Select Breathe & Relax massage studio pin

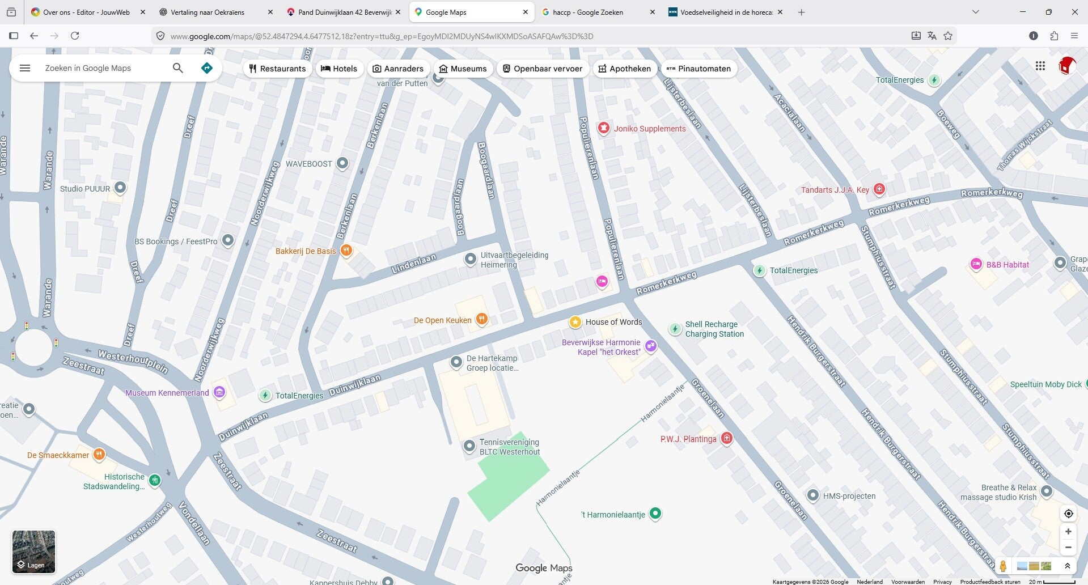click(x=1047, y=491)
